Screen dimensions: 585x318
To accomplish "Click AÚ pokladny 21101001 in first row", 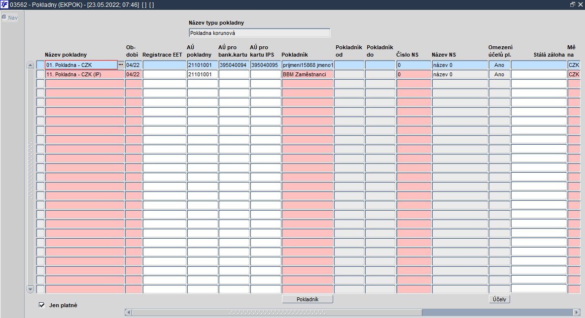I will click(202, 65).
